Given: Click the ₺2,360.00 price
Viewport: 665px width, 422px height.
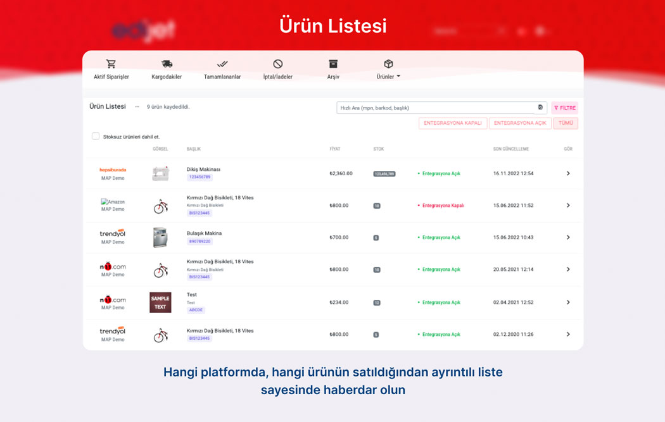Looking at the screenshot, I should (x=341, y=173).
